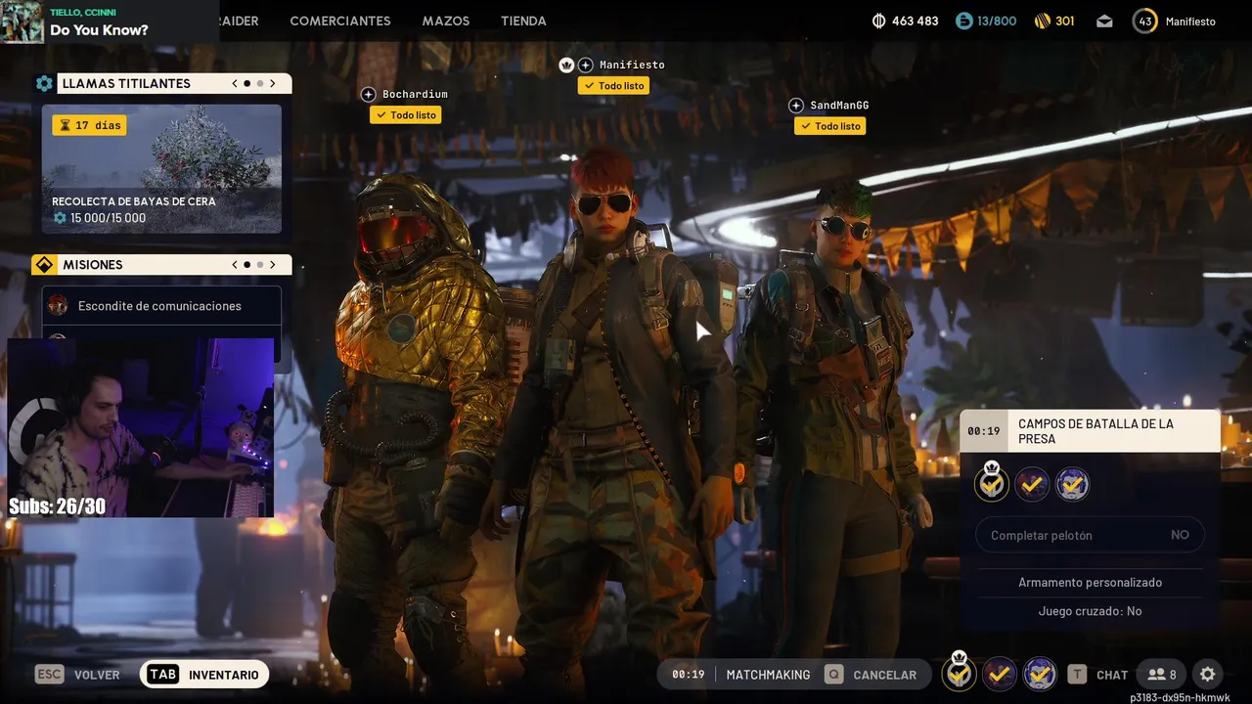Click the 463 483 credits amount
Viewport: 1252px width, 704px height.
click(915, 21)
